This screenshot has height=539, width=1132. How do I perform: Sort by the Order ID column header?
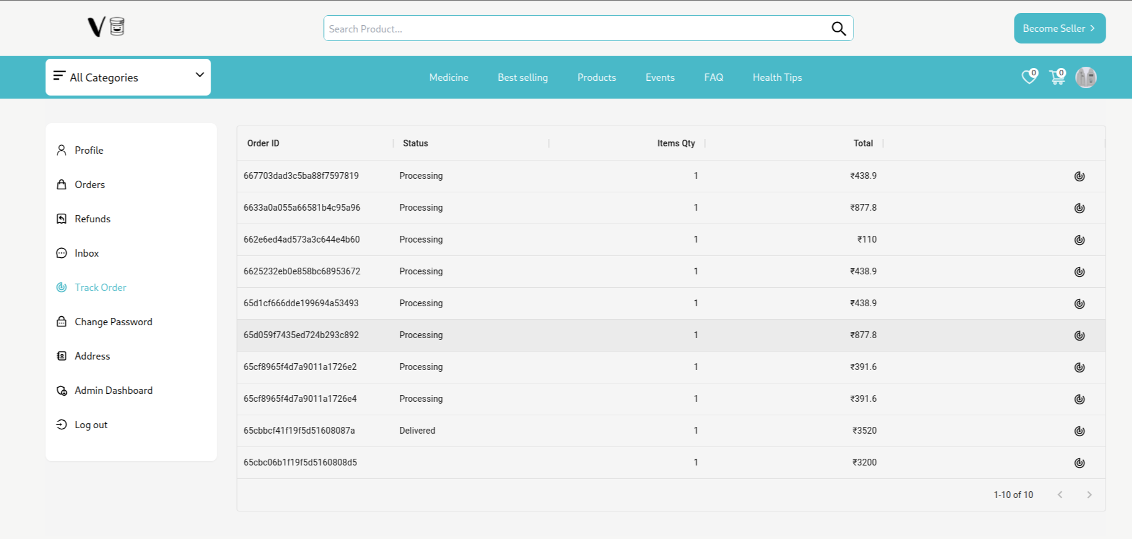[x=263, y=143]
